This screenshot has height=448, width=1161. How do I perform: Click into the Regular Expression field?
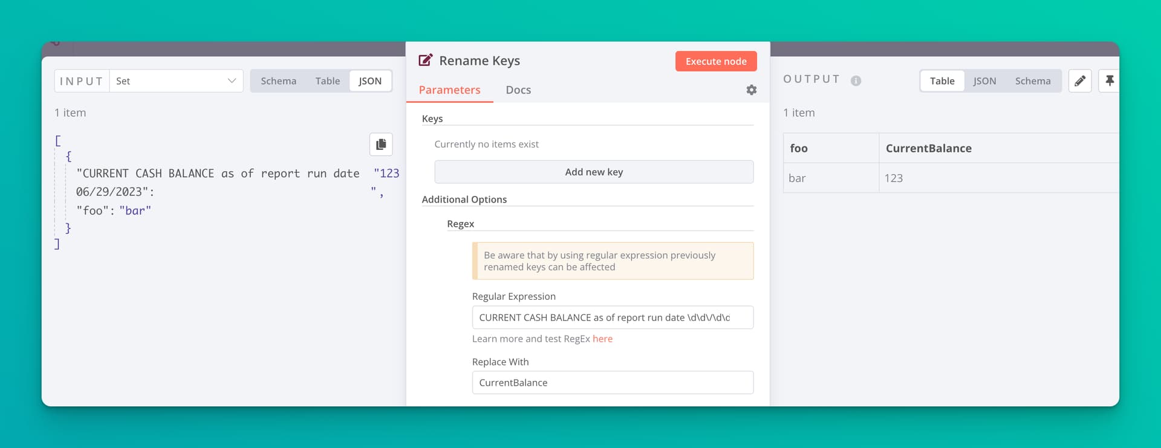612,317
